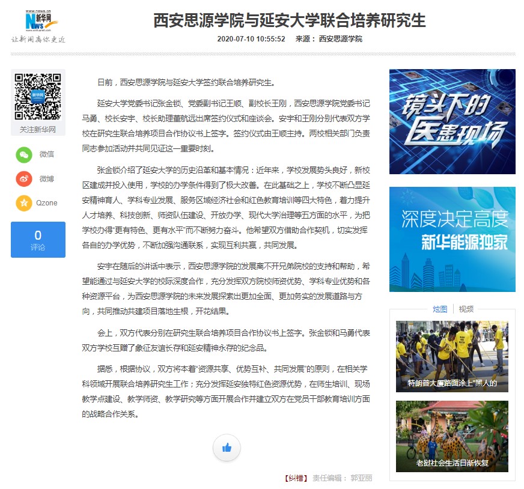The height and width of the screenshot is (489, 524).
Task: Open the 新华能源独家 banner
Action: (452, 239)
